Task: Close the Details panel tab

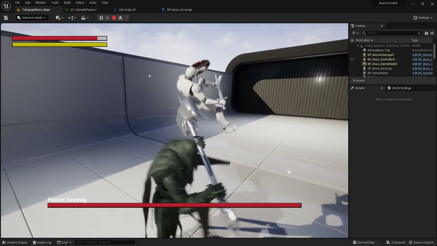Action: click(x=382, y=88)
